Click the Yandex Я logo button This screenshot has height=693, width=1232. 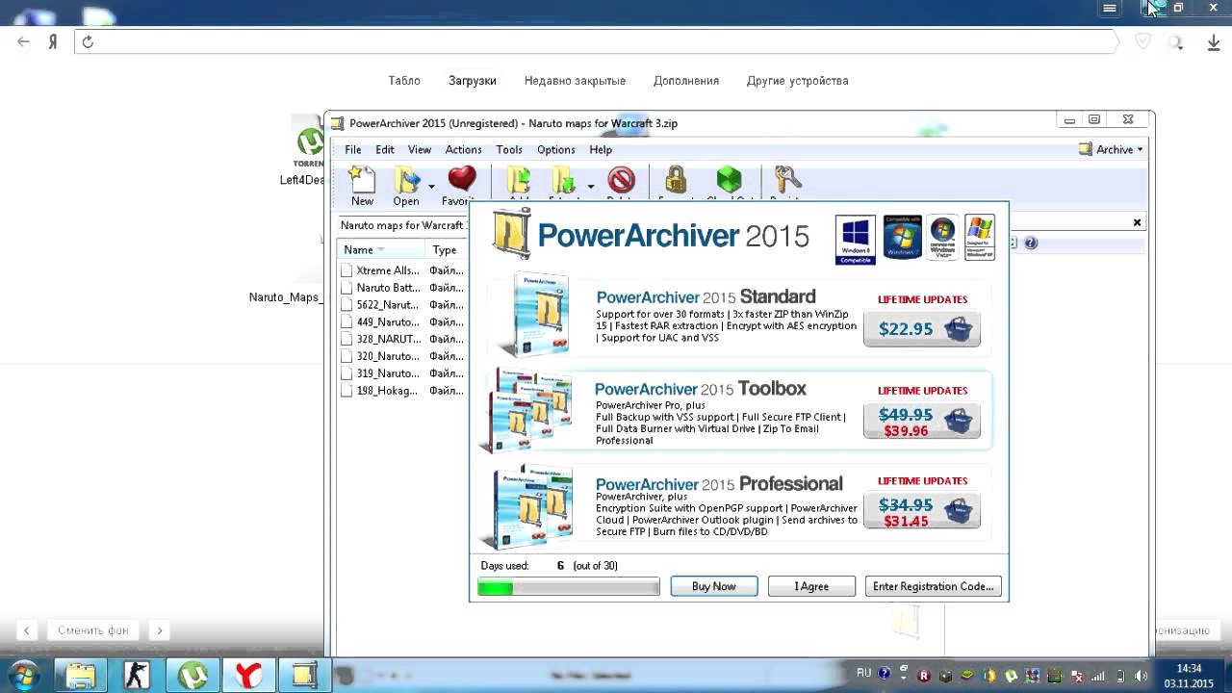[54, 41]
